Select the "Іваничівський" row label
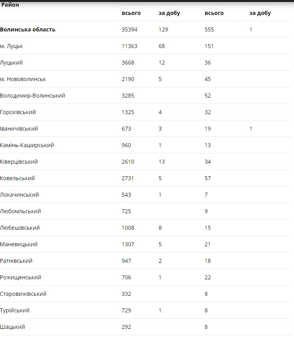Screen dimensions: 294x343 tap(19, 129)
